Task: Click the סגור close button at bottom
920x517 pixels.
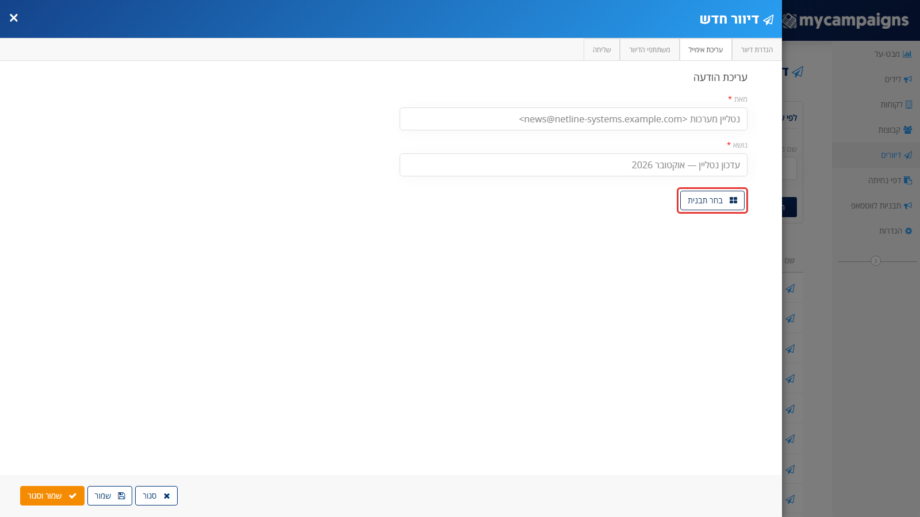Action: pyautogui.click(x=156, y=496)
